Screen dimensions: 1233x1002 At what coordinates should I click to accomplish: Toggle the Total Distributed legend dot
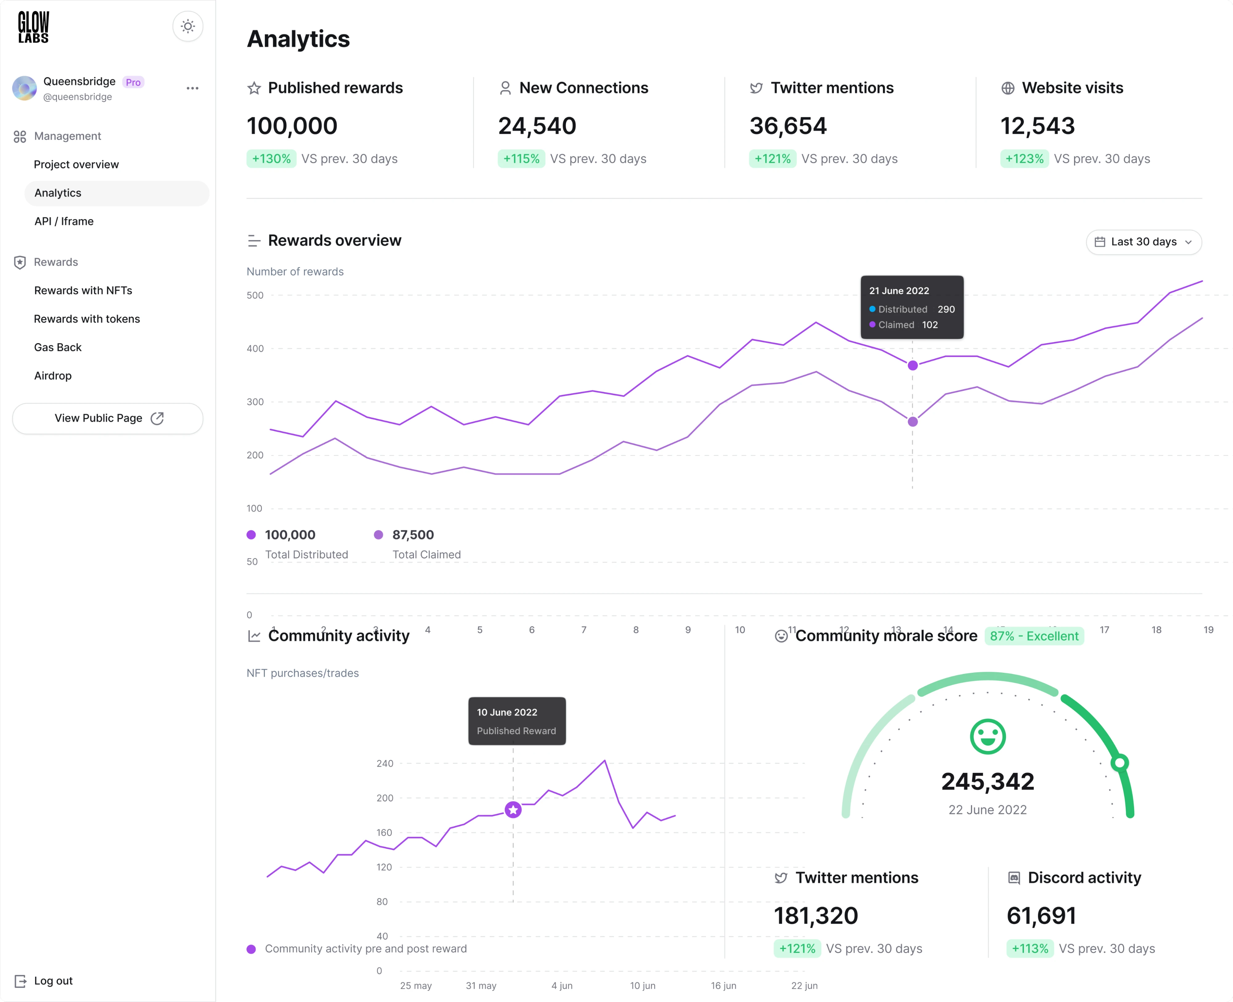click(250, 535)
